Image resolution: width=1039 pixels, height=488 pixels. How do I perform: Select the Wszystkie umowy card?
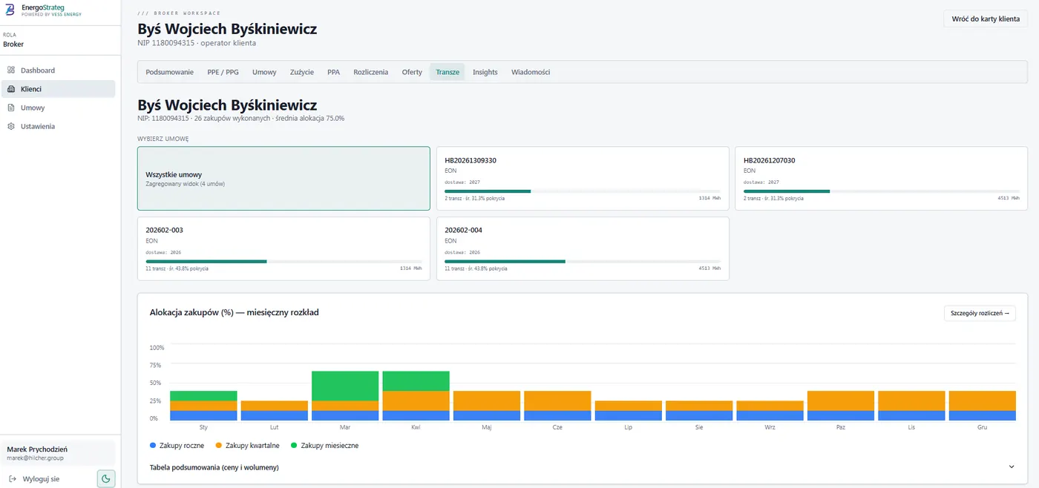coord(283,179)
